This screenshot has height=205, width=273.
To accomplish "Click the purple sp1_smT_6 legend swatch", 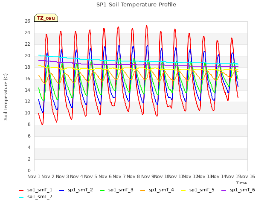I will click(x=224, y=190).
